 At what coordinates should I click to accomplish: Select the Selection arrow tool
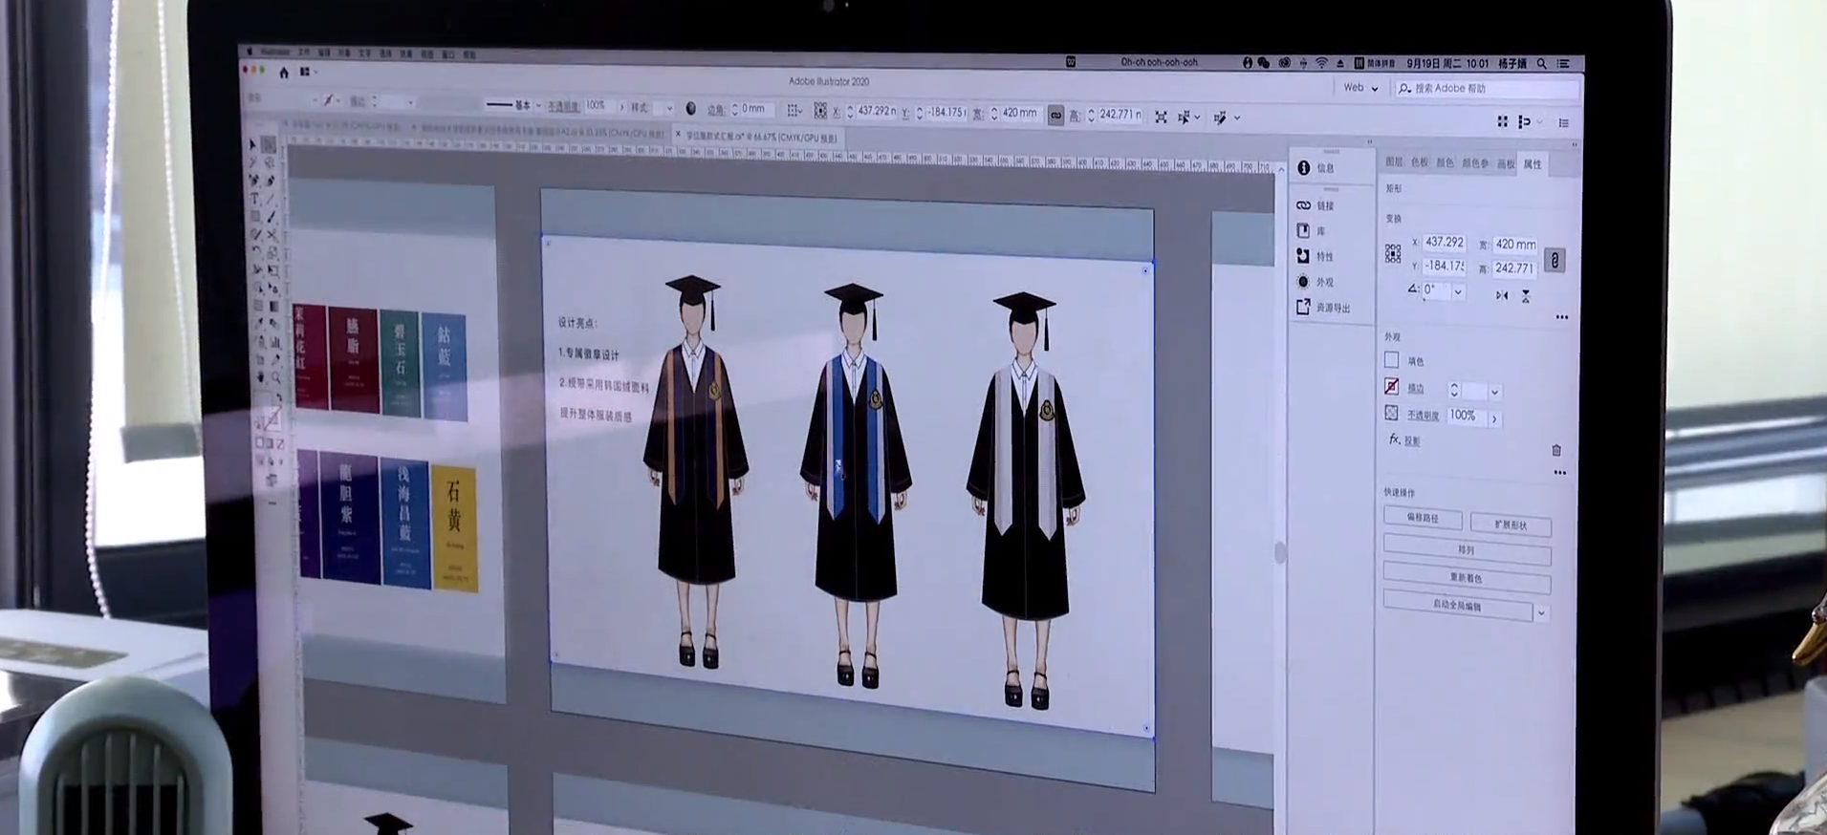click(x=252, y=144)
